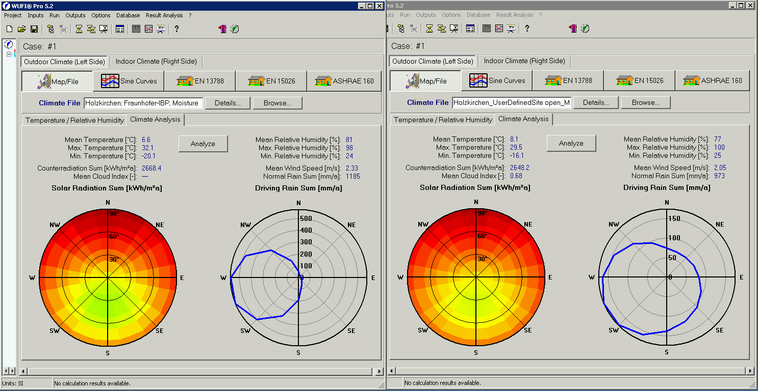Click case tree icon in left window toolbar
This screenshot has width=758, height=391.
50,29
